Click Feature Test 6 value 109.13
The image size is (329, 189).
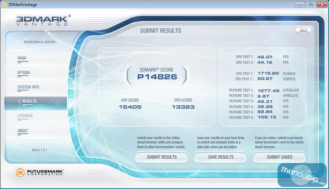tap(266, 117)
